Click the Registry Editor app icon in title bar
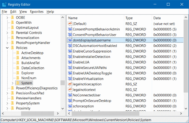The image size is (189, 123). (x=4, y=5)
